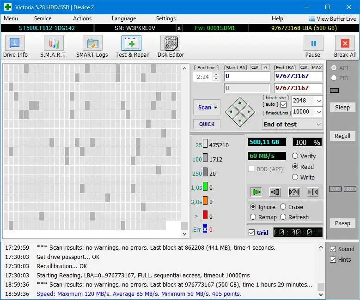The image size is (360, 300).
Task: Click the 1,0s green block swatch
Action: pos(205,186)
